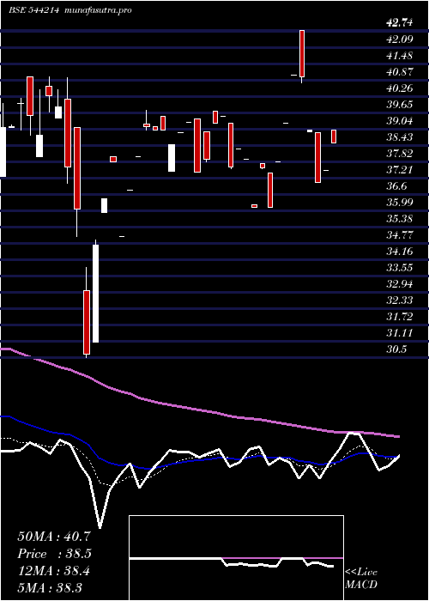Click the 40.26 price label
Viewport: 429px width, 601px height.
point(400,88)
